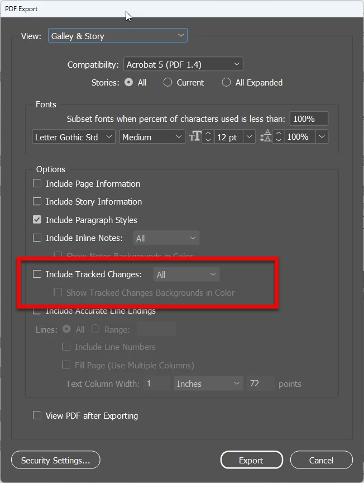Select the All Expanded stories radio button
Viewport: 364px width, 483px height.
[x=226, y=82]
